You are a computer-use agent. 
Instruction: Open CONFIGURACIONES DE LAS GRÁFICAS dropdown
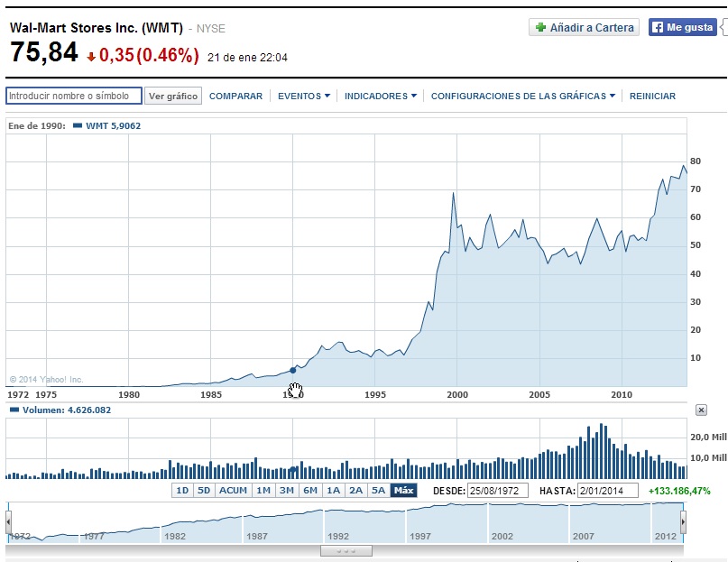[x=523, y=97]
